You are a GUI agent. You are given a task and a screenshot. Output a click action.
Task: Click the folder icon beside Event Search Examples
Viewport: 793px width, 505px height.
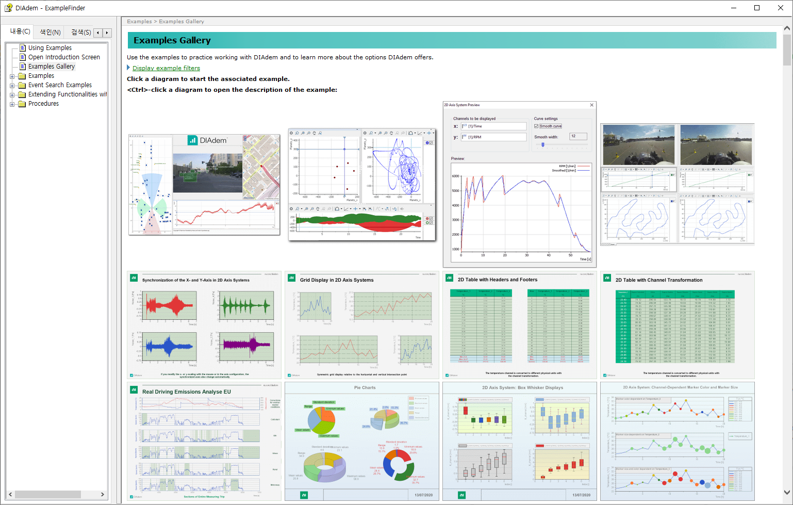click(22, 85)
